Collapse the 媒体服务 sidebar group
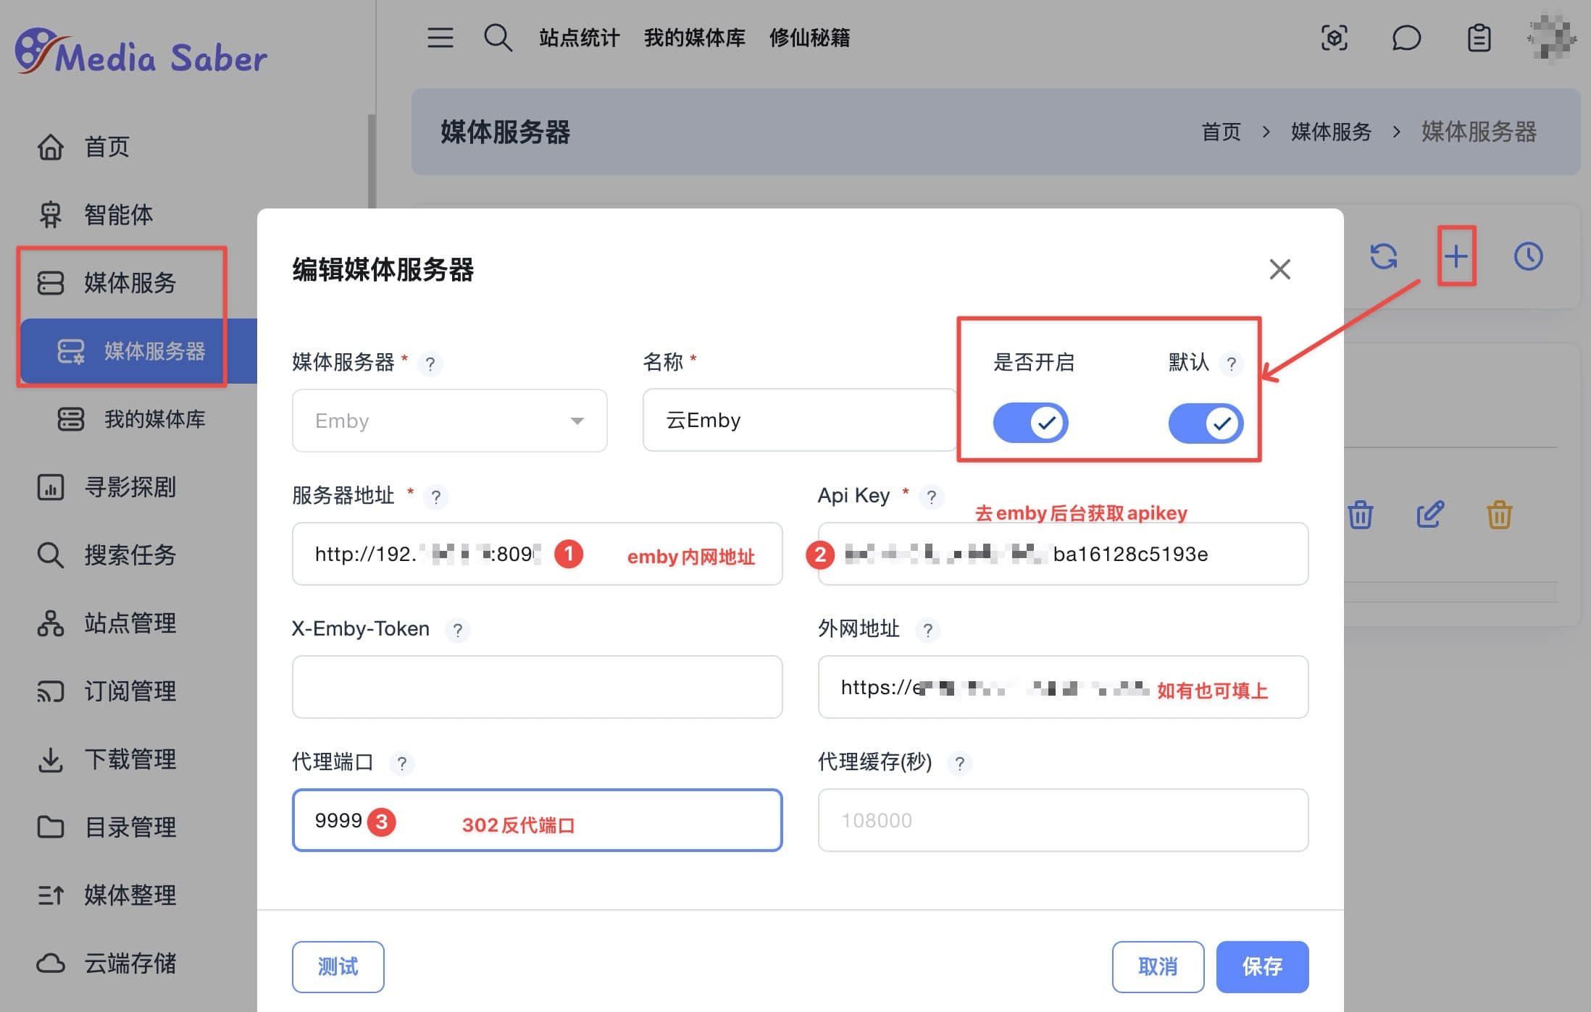 pyautogui.click(x=129, y=282)
